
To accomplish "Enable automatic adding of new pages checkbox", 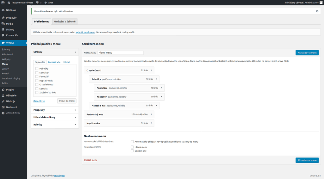I will (132, 142).
